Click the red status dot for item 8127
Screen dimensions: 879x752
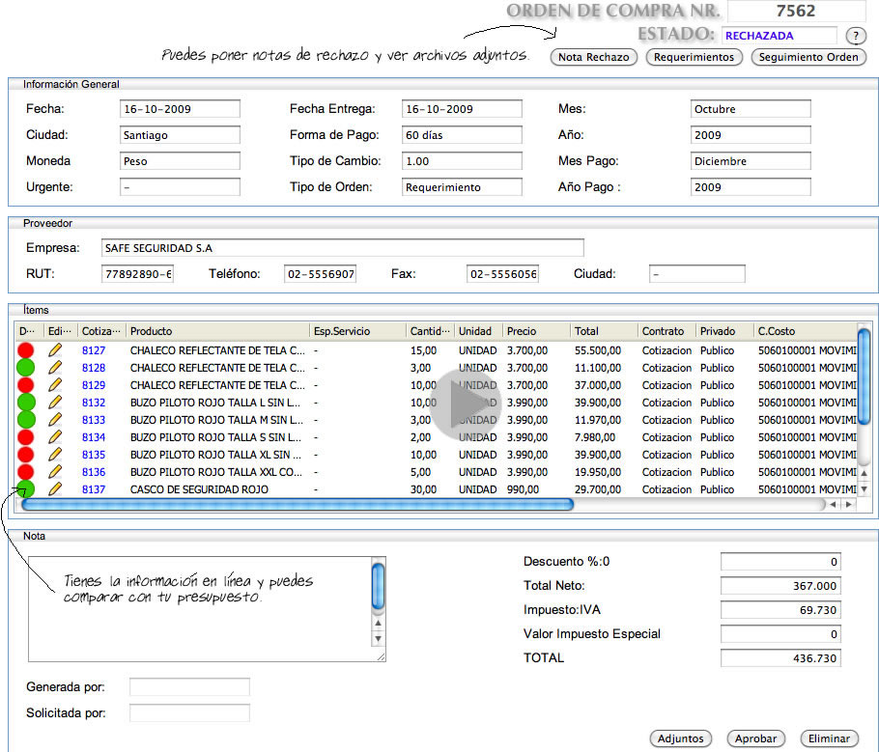(26, 350)
